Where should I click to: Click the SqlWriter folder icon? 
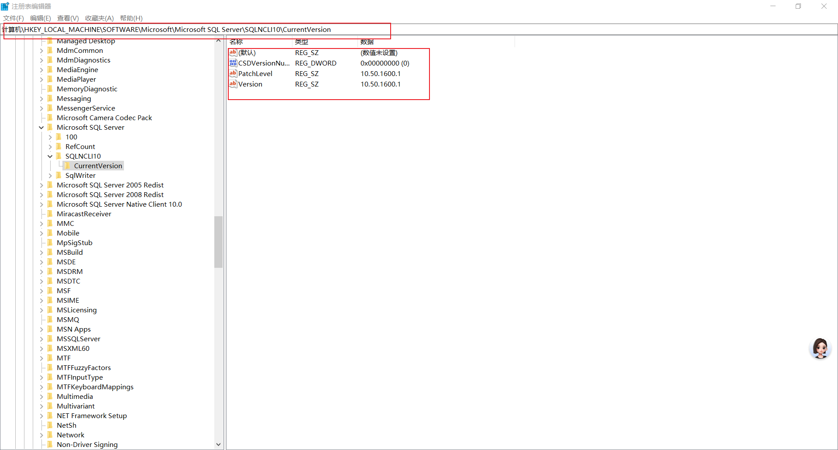click(58, 175)
